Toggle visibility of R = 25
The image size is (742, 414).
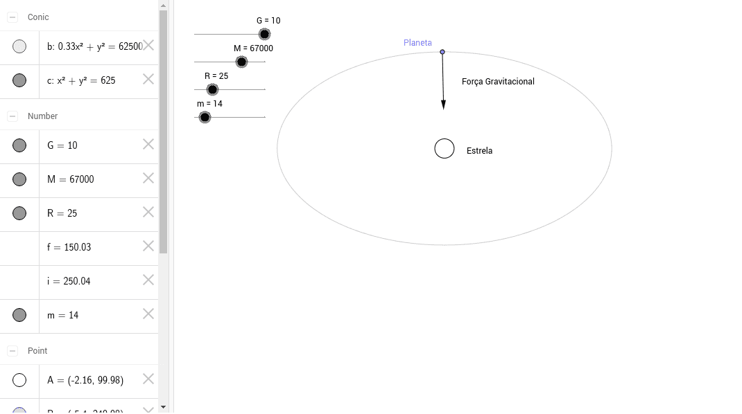click(x=19, y=214)
